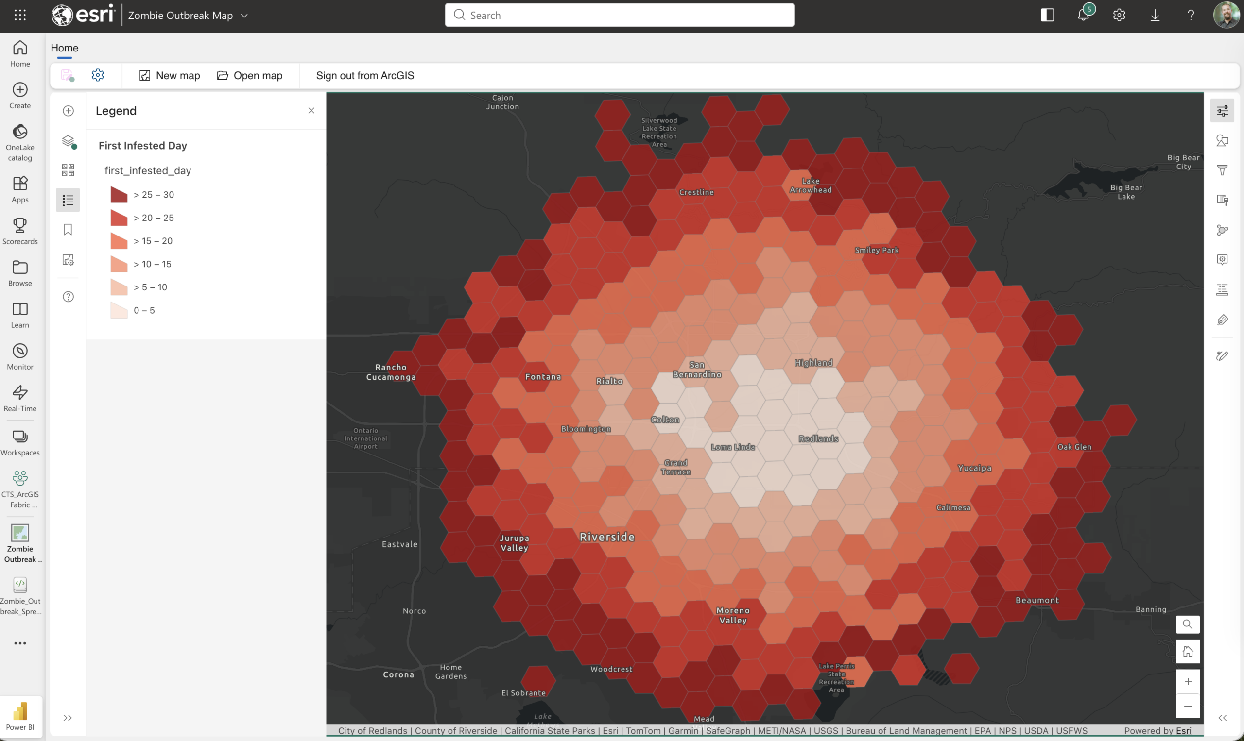Screen dimensions: 1244x741
Task: Close the Legend panel
Action: click(311, 110)
